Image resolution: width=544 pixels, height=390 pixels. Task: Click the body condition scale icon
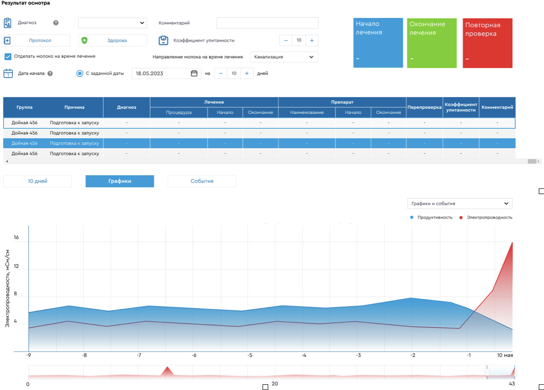(163, 40)
